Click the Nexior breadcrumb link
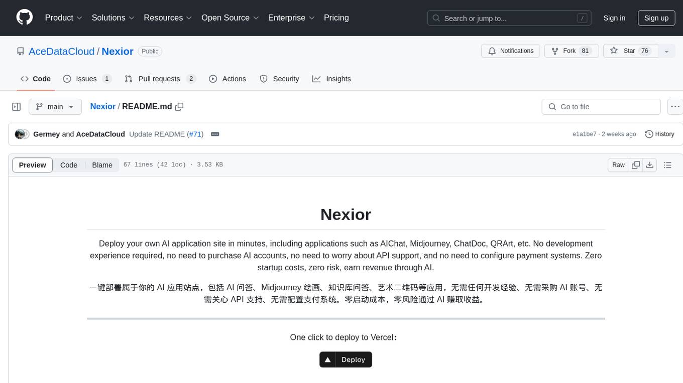Screen dimensions: 683x383 pyautogui.click(x=103, y=106)
